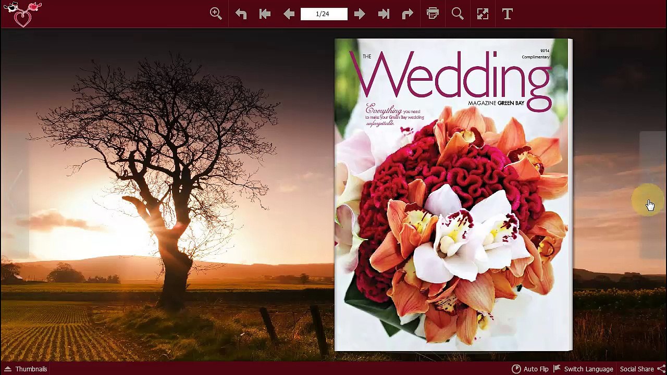Enable Auto Flip

point(530,369)
